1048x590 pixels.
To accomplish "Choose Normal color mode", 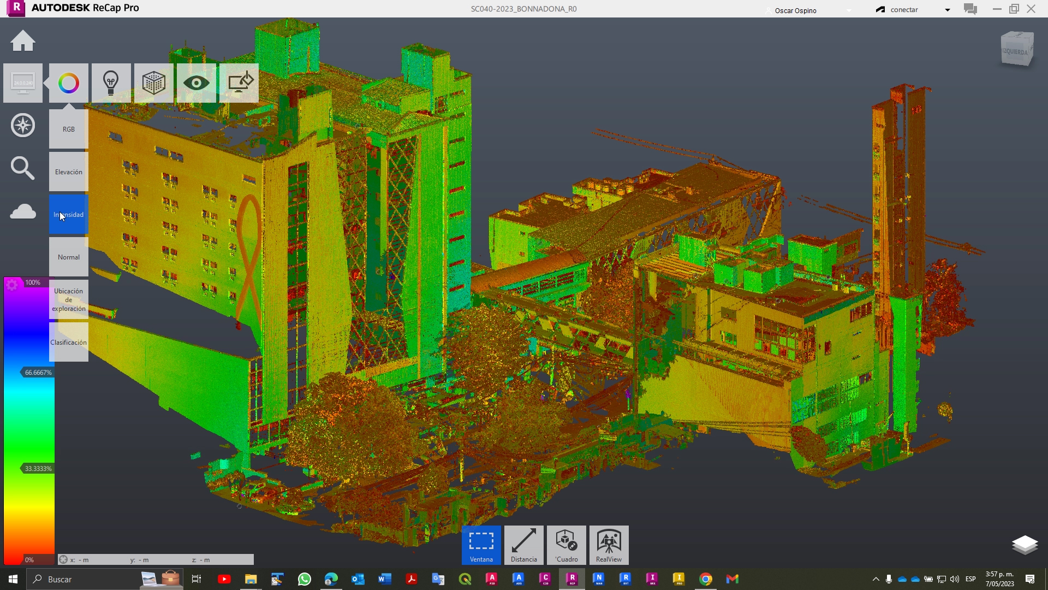I will (x=69, y=257).
